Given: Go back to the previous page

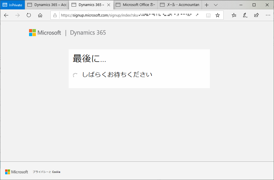Looking at the screenshot, I should click(6, 15).
